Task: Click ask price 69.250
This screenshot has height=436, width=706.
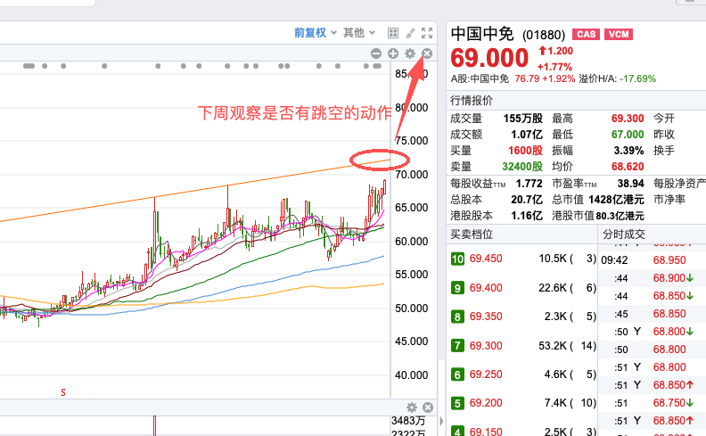Action: click(x=486, y=374)
